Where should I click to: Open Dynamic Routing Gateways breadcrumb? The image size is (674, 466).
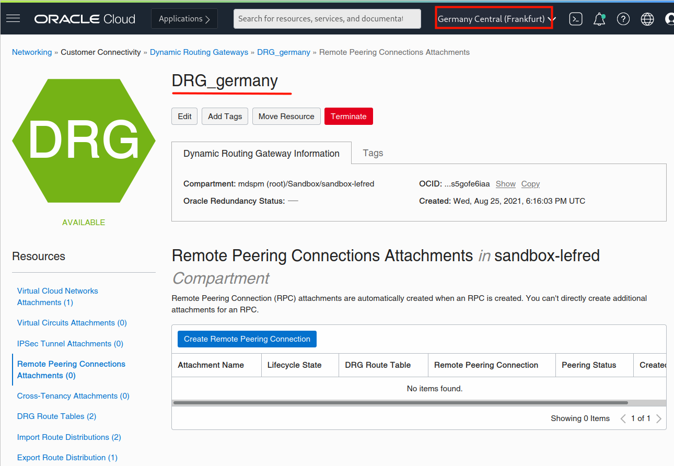199,52
